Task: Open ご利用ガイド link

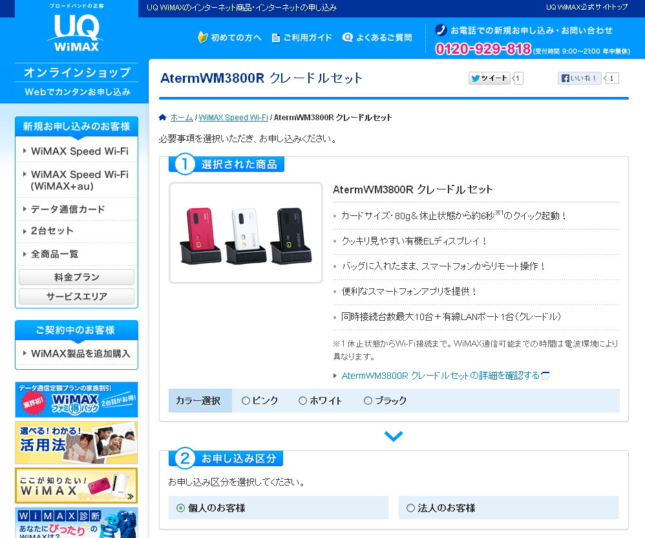Action: [x=307, y=38]
